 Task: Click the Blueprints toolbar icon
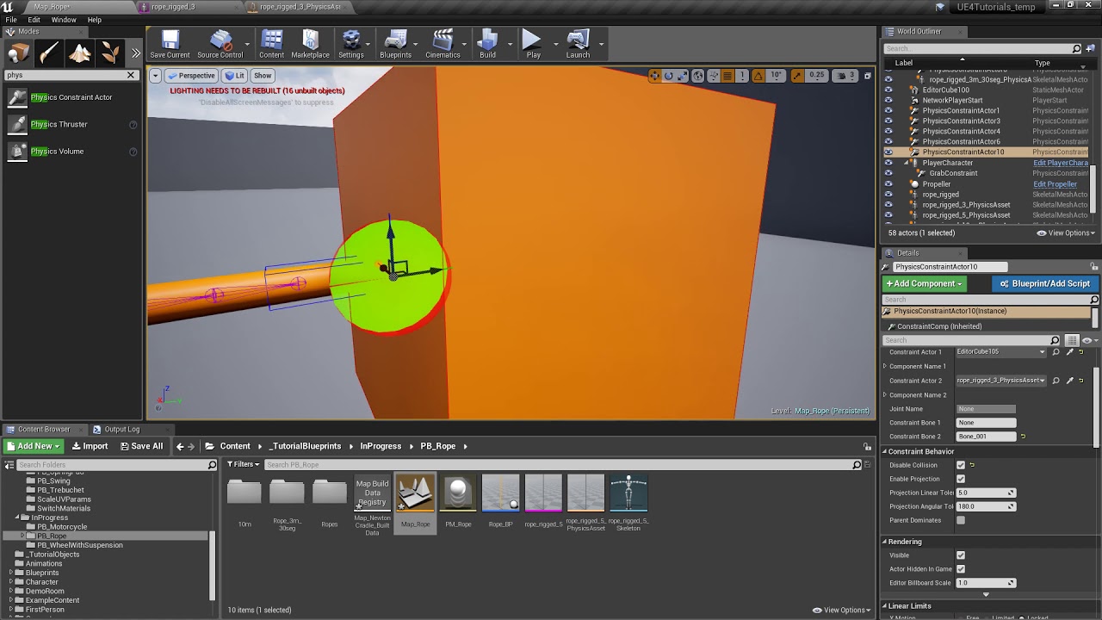click(x=395, y=44)
